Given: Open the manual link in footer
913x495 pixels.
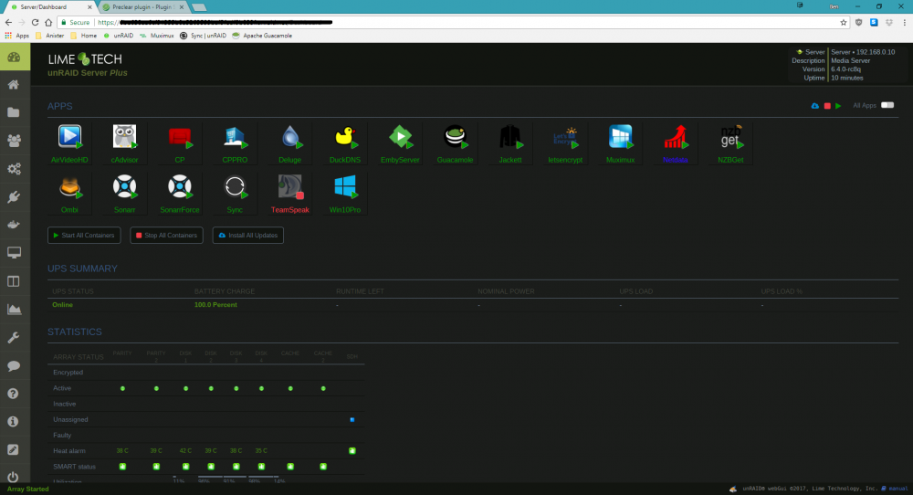Looking at the screenshot, I should (x=897, y=489).
